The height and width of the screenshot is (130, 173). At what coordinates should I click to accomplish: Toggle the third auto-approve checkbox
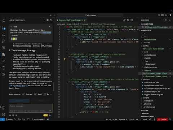pyautogui.click(x=45, y=94)
